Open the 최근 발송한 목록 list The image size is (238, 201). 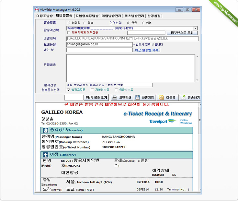147,50
